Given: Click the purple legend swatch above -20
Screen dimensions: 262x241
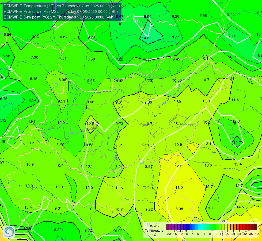Looking at the screenshot, I should 167,227.
